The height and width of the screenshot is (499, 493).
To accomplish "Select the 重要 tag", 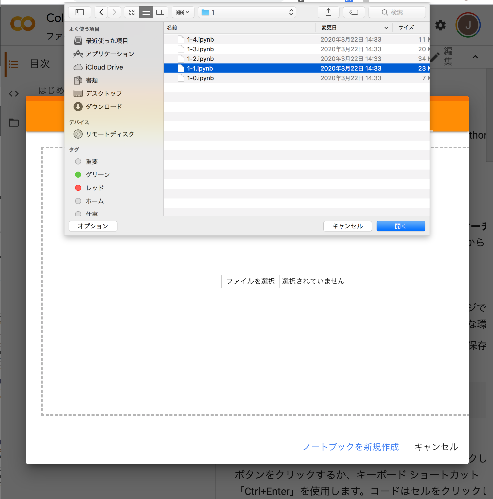I will [x=91, y=161].
